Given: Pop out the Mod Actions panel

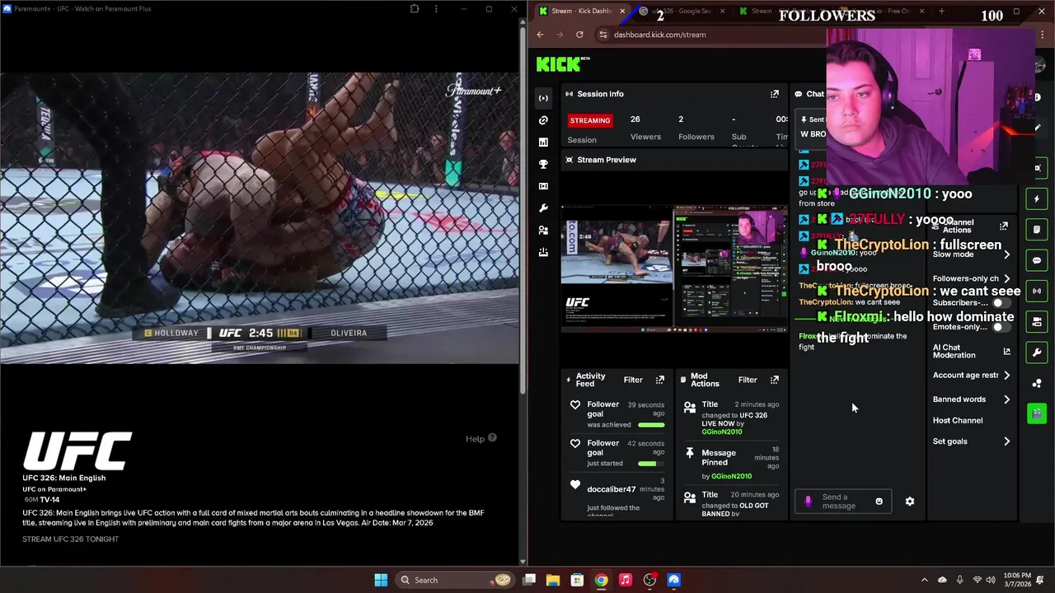Looking at the screenshot, I should 774,380.
